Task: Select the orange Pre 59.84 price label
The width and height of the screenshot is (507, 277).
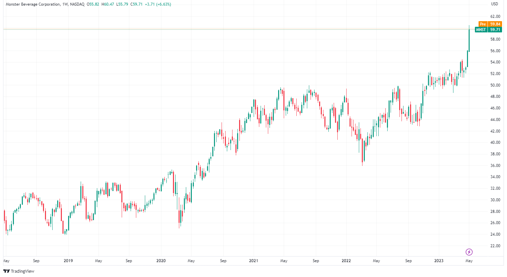Action: (490, 24)
